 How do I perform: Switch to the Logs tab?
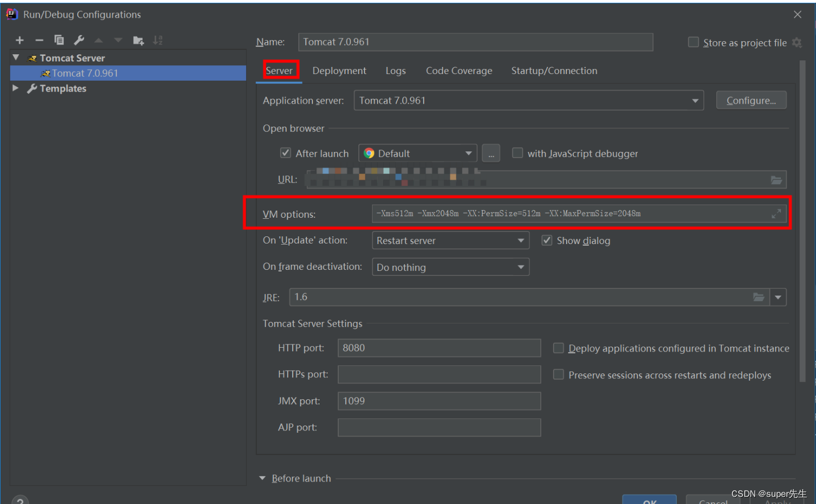click(x=396, y=71)
